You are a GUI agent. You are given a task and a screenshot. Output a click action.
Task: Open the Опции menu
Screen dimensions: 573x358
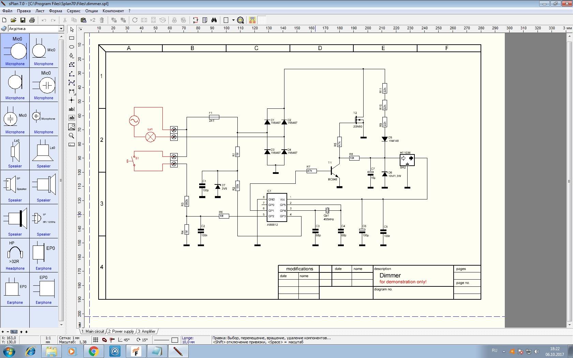point(91,11)
